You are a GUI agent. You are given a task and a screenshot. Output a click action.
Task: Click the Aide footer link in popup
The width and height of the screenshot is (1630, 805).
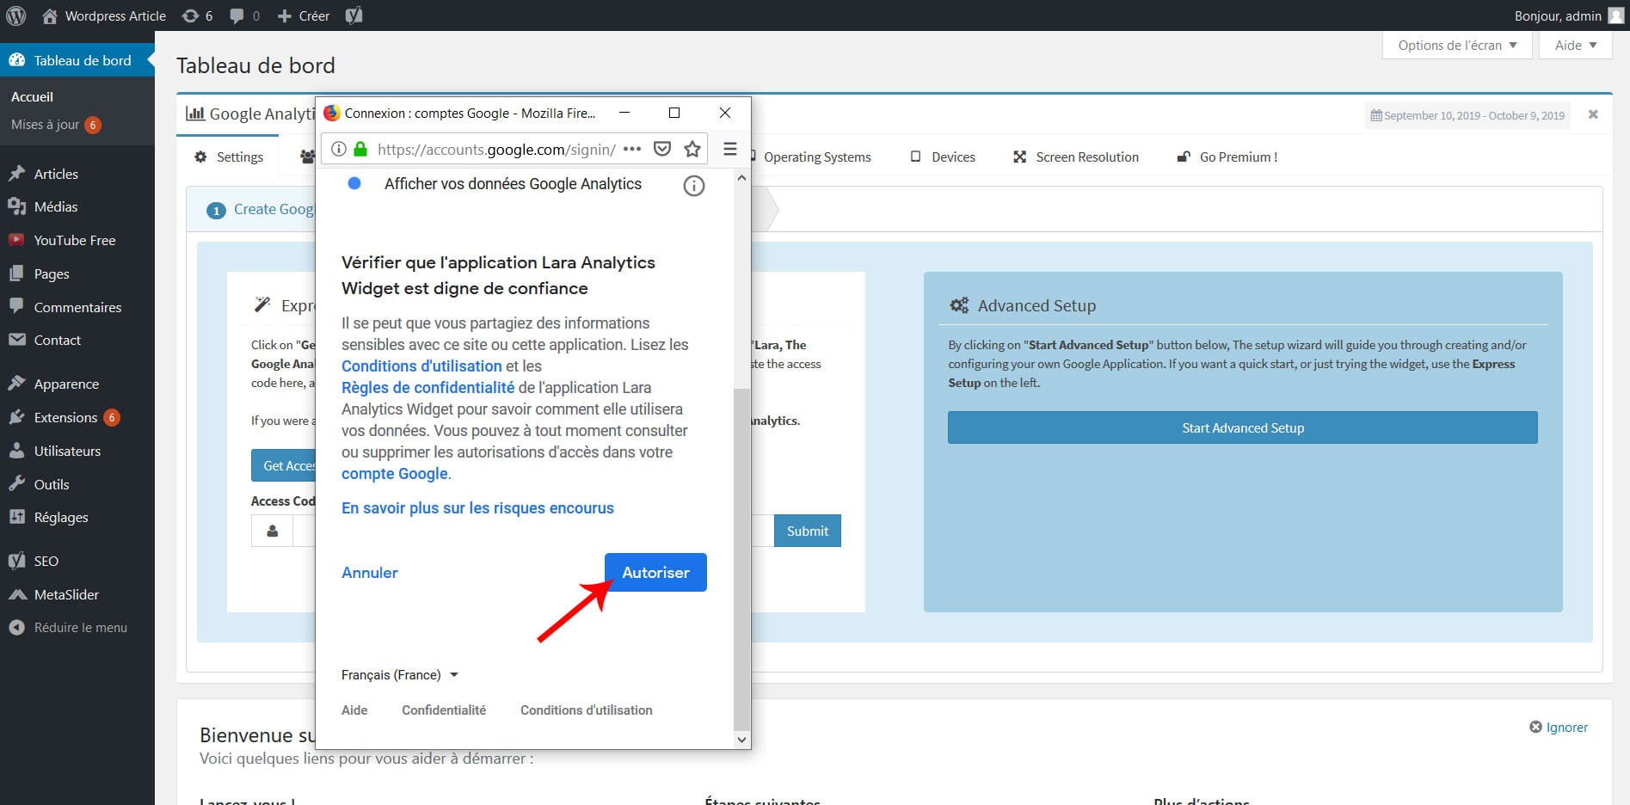(x=354, y=710)
